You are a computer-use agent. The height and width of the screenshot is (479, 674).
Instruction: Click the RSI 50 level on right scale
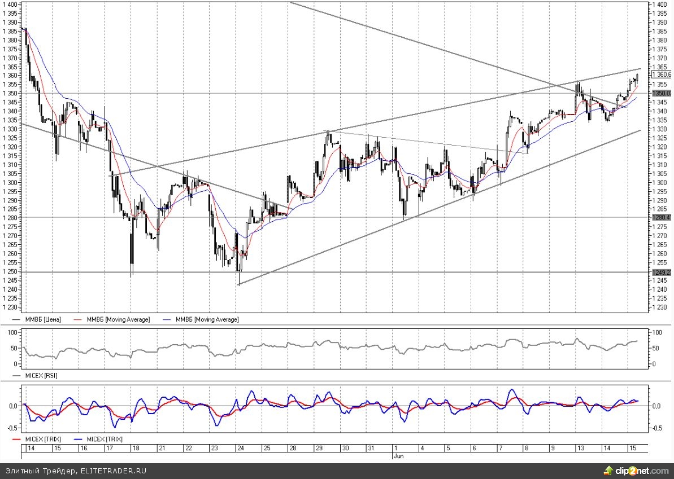pyautogui.click(x=656, y=348)
